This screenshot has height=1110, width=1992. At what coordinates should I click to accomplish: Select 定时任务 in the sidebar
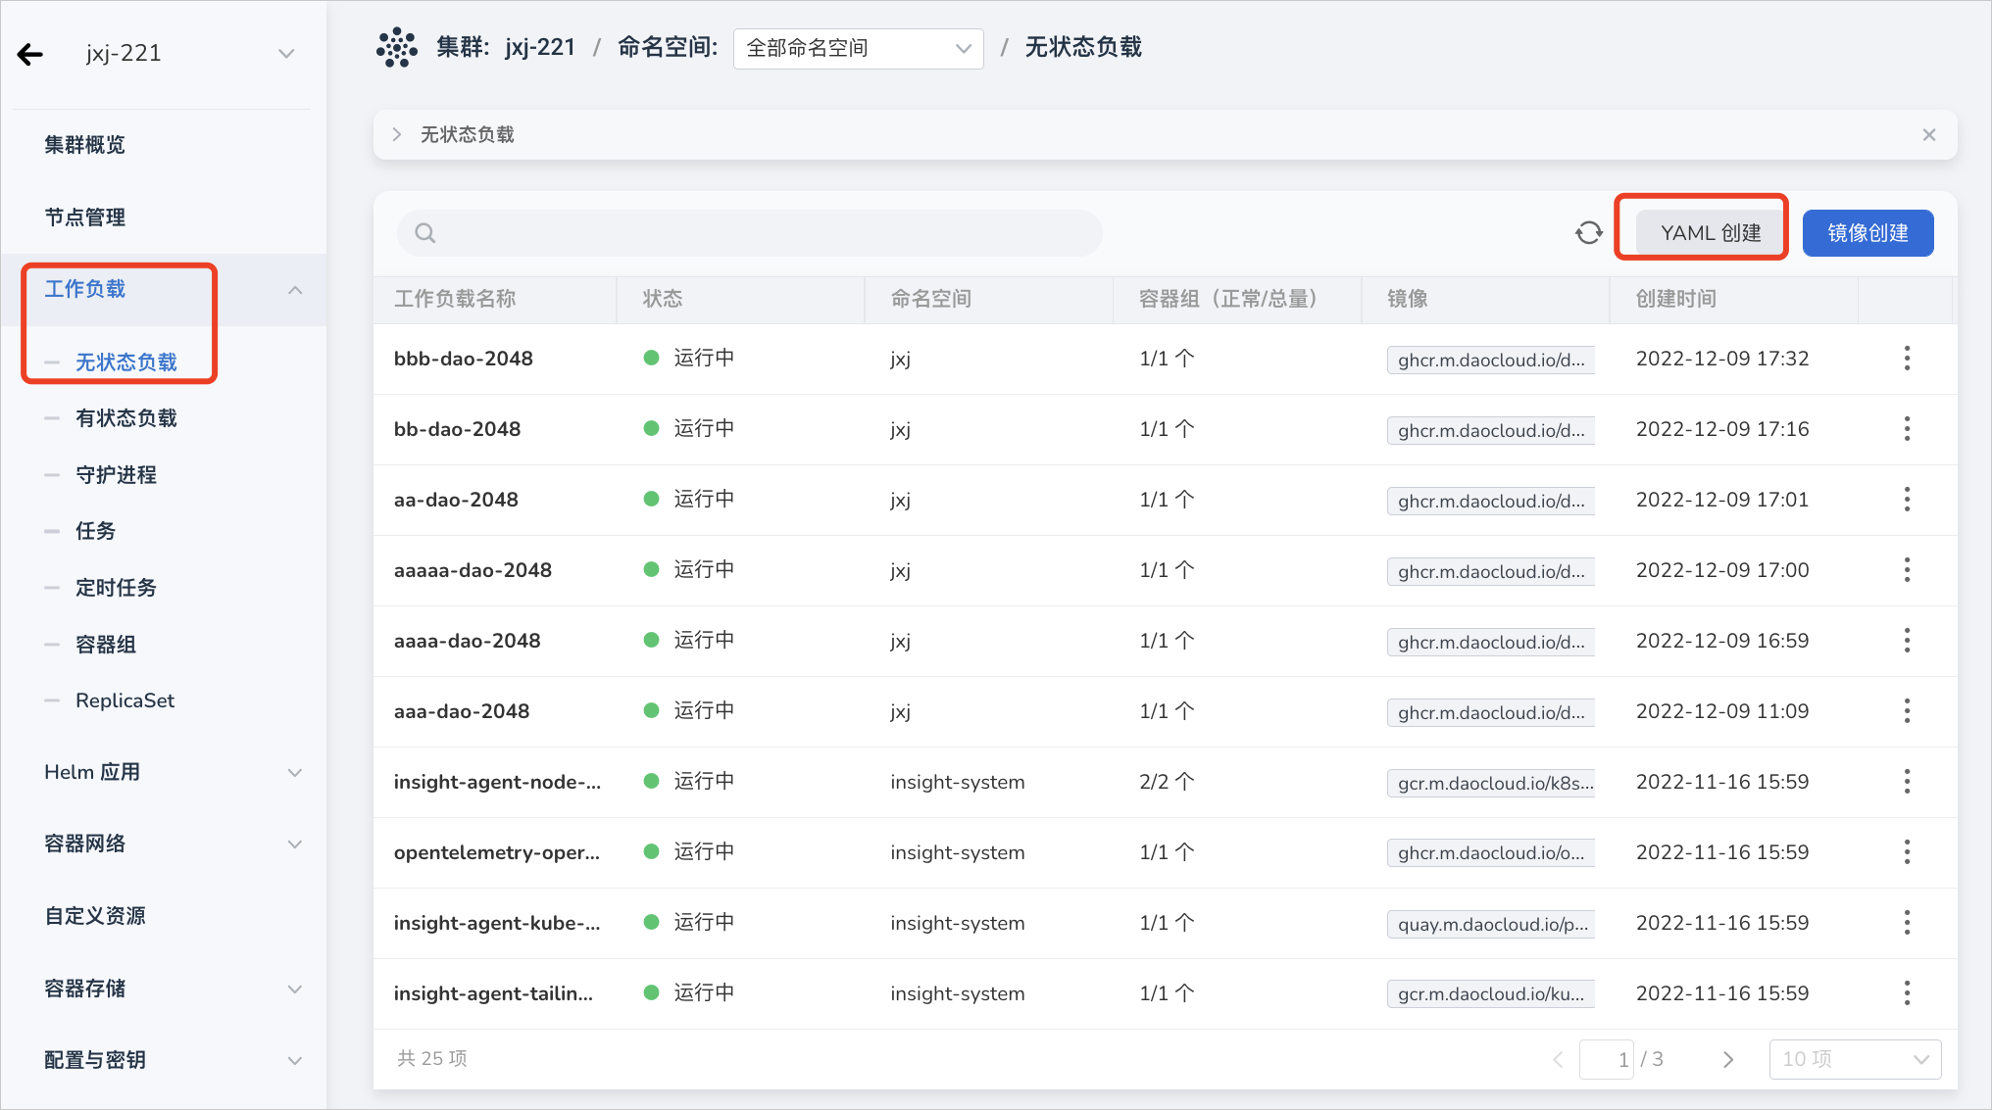[x=117, y=588]
